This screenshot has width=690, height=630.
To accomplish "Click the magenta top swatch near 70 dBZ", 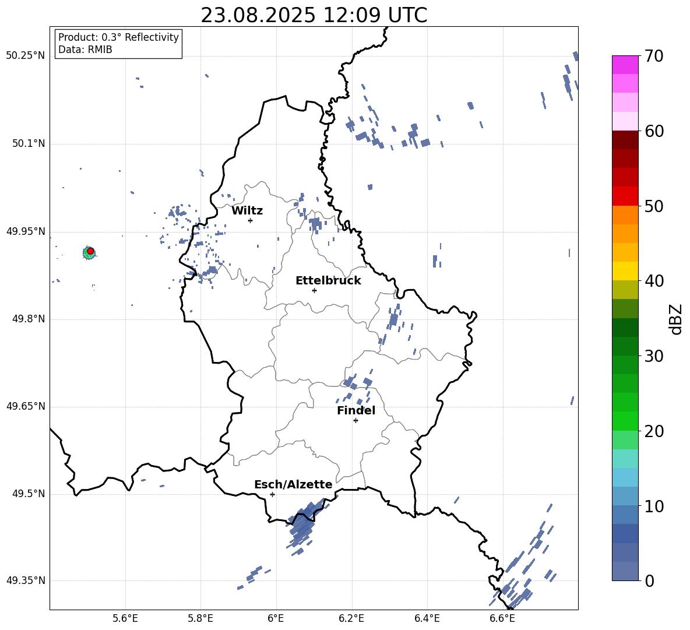I will (x=625, y=65).
